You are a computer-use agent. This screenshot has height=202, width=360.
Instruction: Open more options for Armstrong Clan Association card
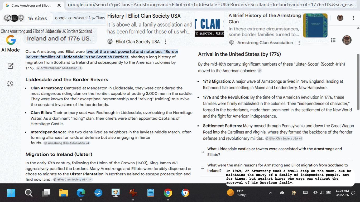[x=299, y=43]
